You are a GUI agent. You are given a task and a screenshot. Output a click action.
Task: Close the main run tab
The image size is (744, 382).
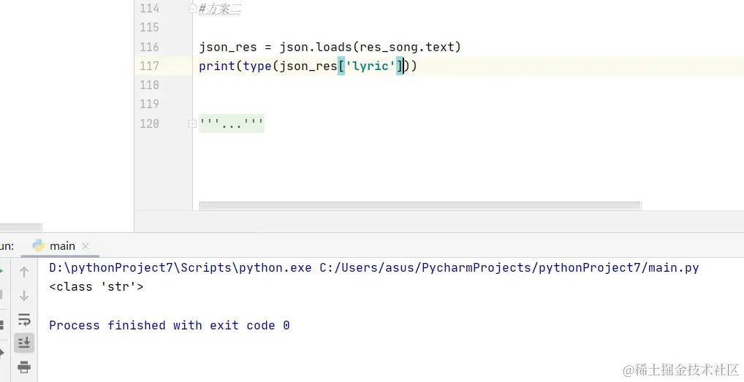tap(86, 246)
